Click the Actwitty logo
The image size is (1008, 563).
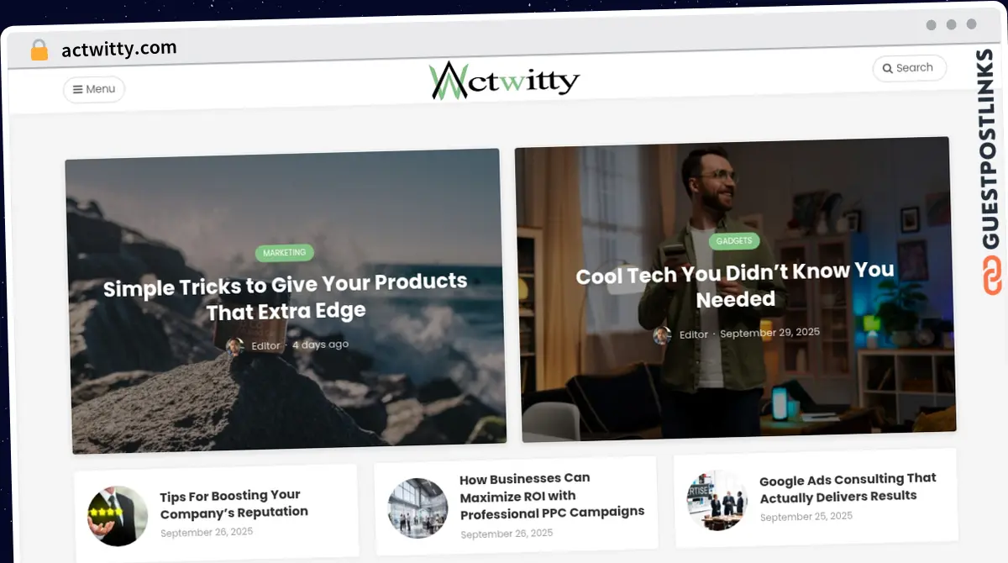coord(504,81)
